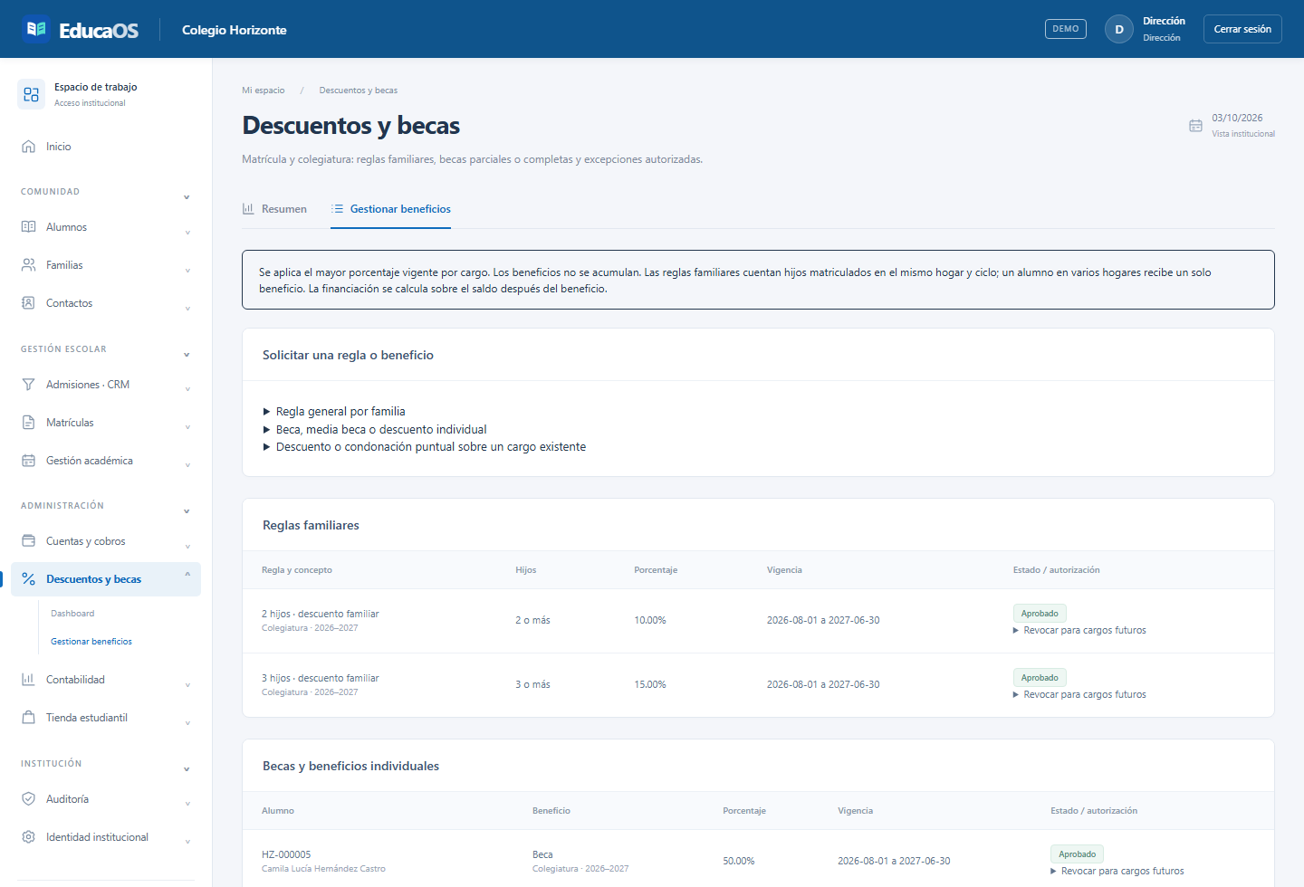The width and height of the screenshot is (1304, 887).
Task: Click the Contabilidad bar chart icon
Action: point(28,680)
